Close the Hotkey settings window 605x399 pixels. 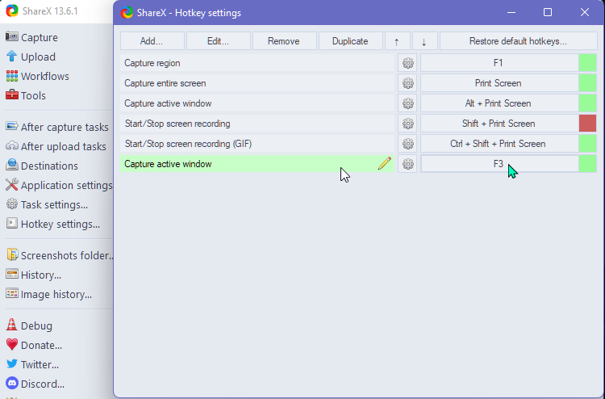click(x=585, y=12)
